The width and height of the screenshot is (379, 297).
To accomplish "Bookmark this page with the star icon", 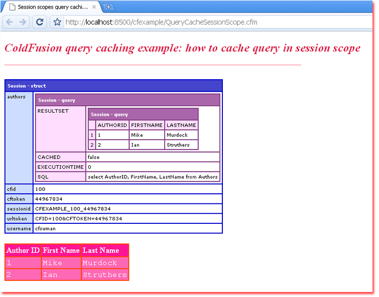I will (x=57, y=22).
